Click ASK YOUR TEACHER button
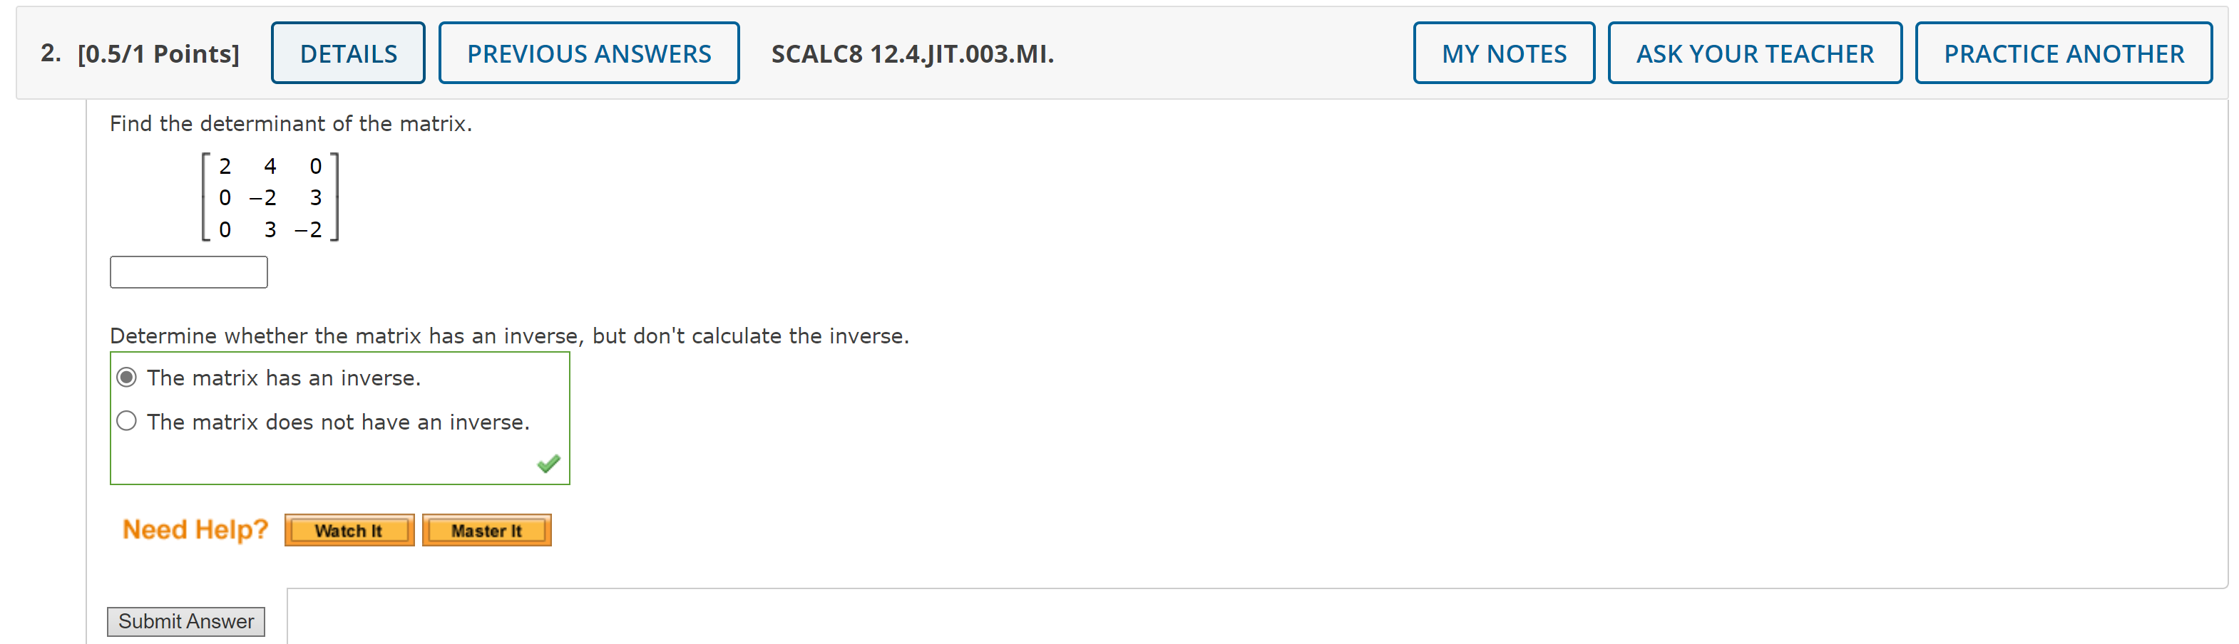This screenshot has width=2239, height=644. (x=1754, y=53)
